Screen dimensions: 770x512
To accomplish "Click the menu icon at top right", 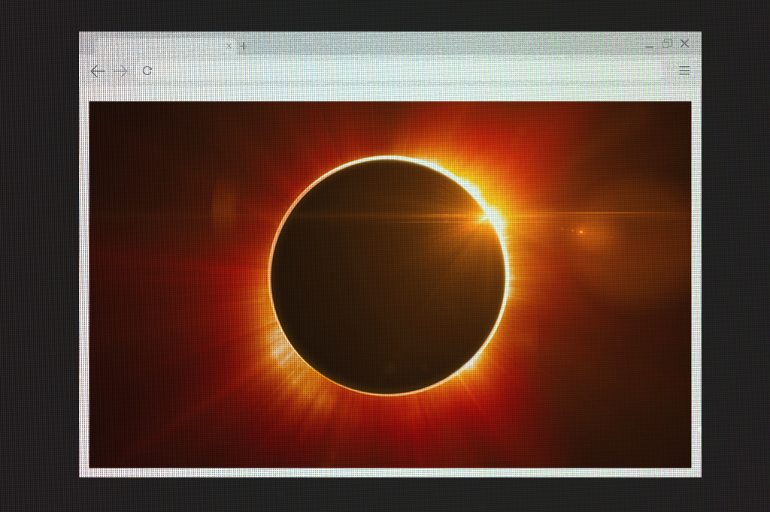I will coord(684,70).
